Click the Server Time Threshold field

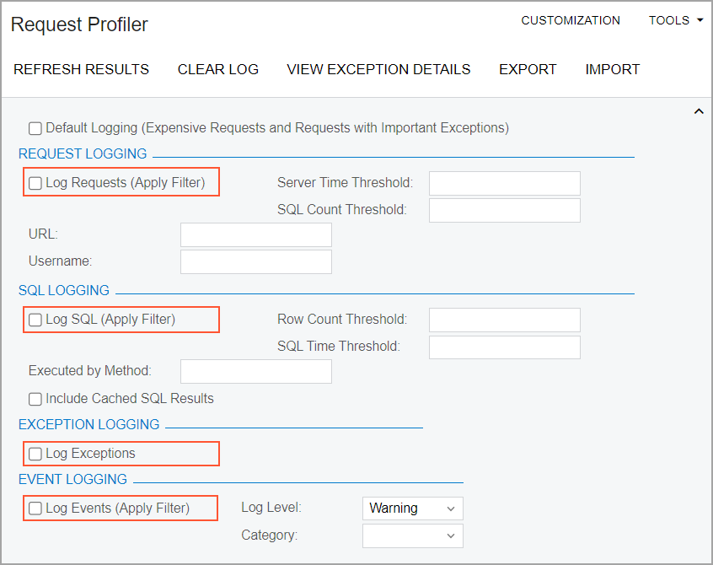[505, 183]
